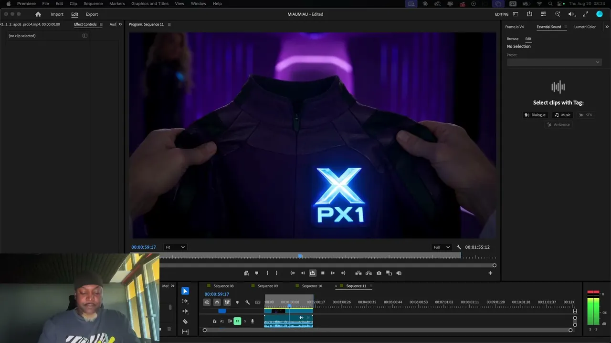Screen dimensions: 611x343
Task: Switch to the Frame.io V4 tab
Action: 515,27
